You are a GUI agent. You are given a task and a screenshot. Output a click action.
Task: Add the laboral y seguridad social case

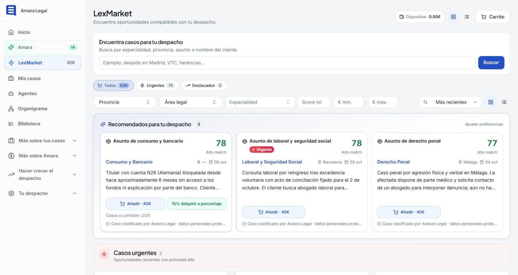pyautogui.click(x=273, y=212)
